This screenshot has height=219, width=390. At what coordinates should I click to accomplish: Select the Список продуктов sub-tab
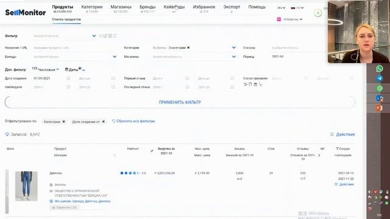coord(66,19)
